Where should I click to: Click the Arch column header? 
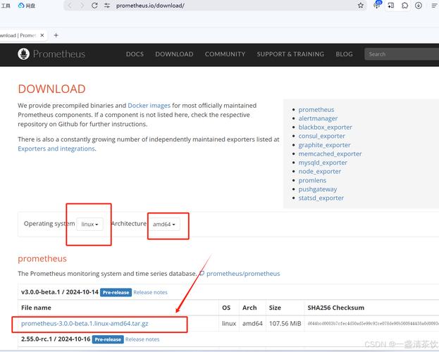[x=249, y=308]
